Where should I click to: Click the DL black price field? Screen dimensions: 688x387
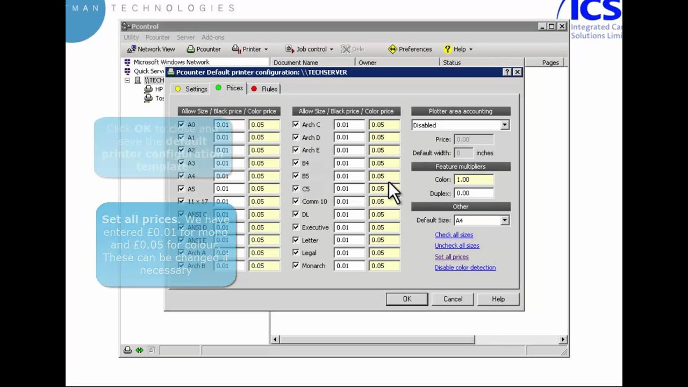pos(349,214)
